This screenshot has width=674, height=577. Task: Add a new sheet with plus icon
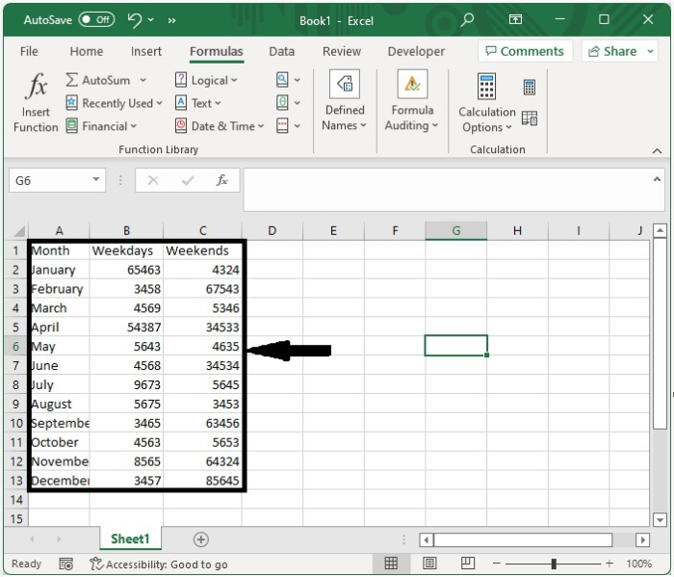coord(200,539)
